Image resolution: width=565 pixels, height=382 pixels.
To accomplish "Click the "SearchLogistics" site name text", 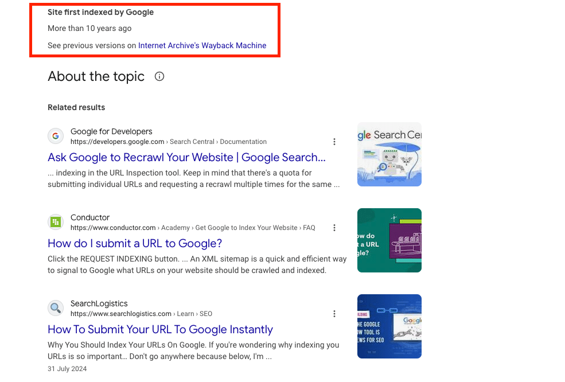I will [x=99, y=303].
